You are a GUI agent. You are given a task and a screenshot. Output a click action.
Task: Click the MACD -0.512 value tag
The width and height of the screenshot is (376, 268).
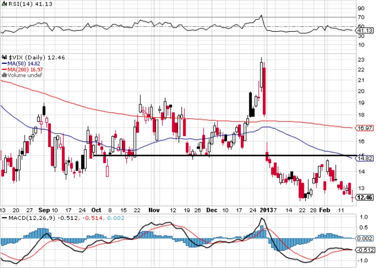click(364, 250)
